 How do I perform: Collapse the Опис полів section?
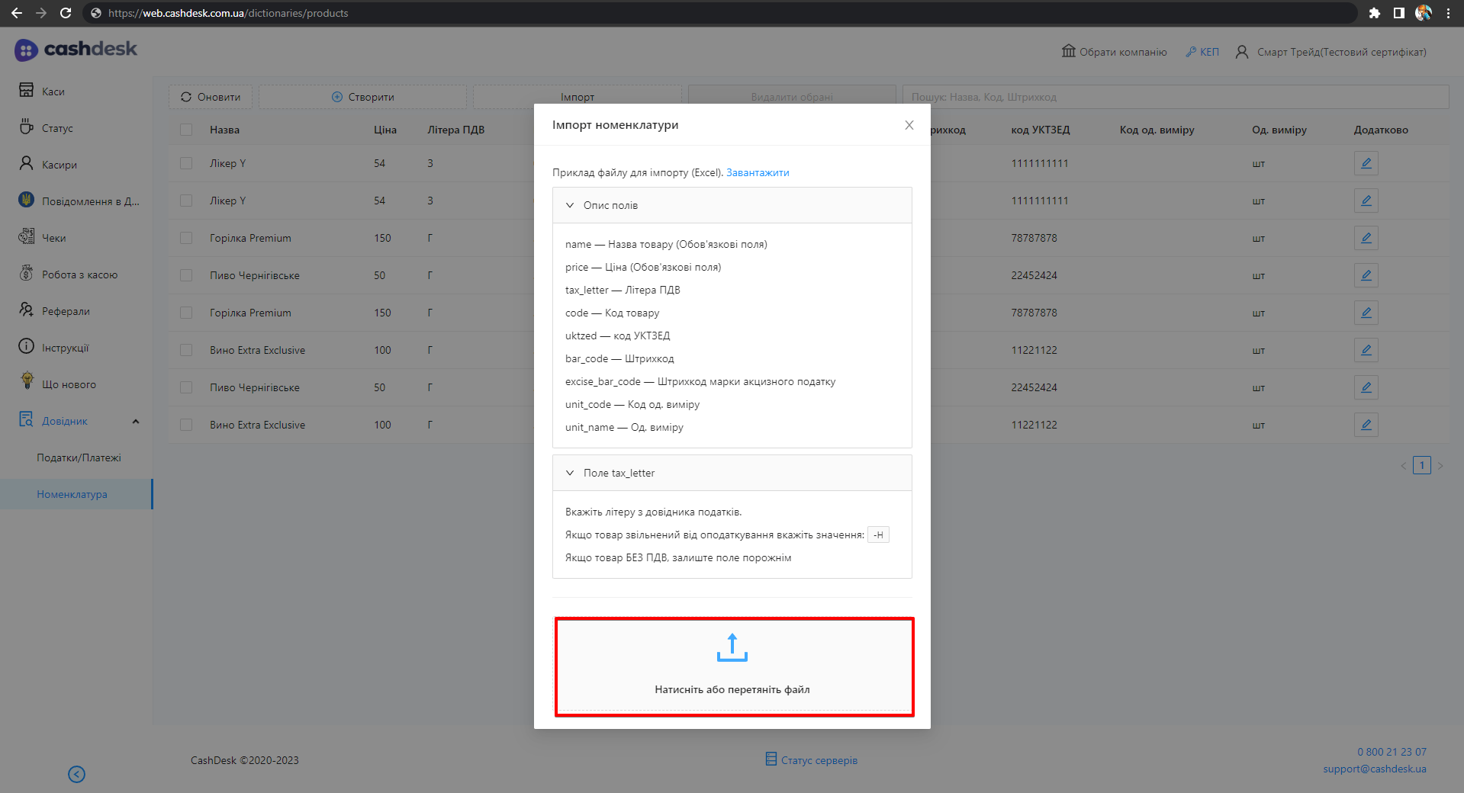570,205
